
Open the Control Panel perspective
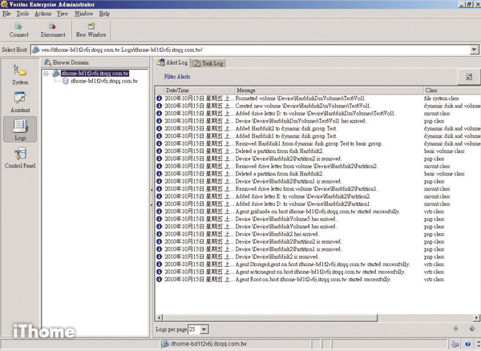21,157
